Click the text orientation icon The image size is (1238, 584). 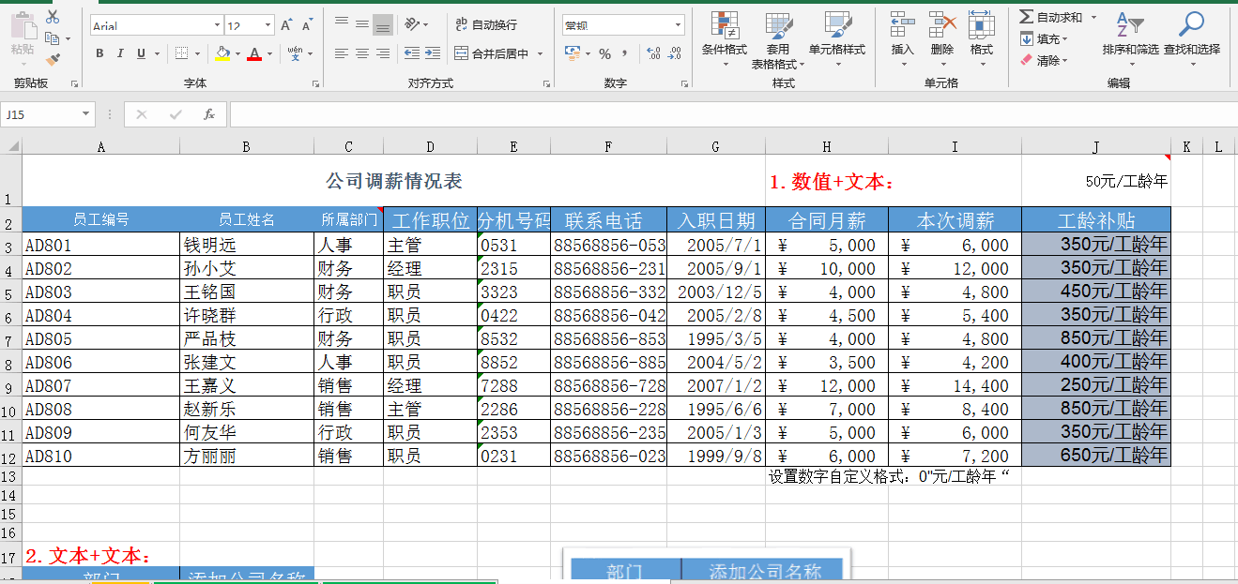412,24
